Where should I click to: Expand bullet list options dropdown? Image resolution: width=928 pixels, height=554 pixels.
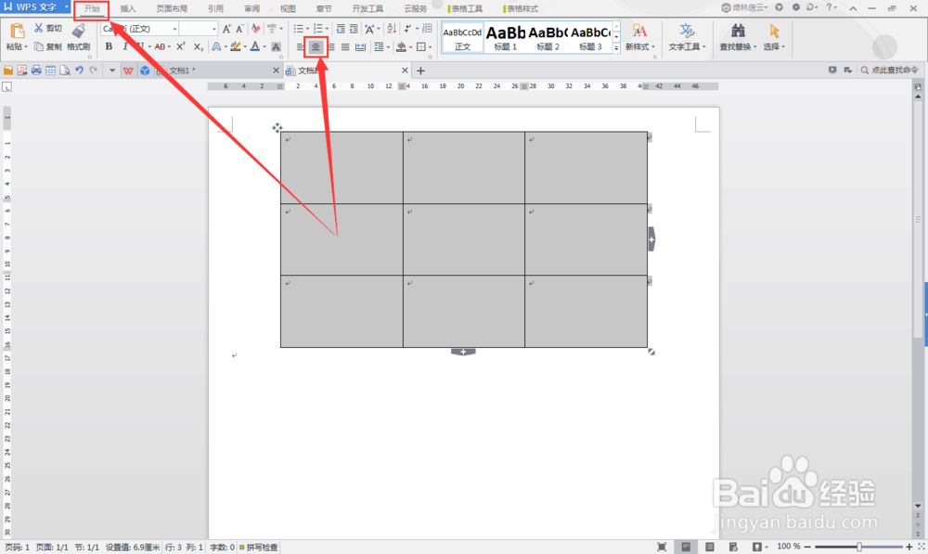(x=308, y=29)
